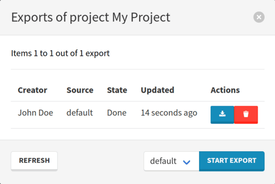Click the Items 1 to 1 pagination summary
This screenshot has width=275, height=184.
tap(61, 53)
